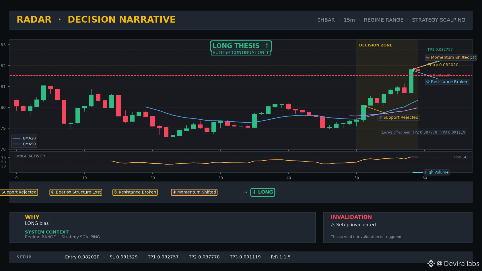This screenshot has height=271, width=482.
Task: Select the Resistance Broken chart annotation
Action: click(447, 82)
